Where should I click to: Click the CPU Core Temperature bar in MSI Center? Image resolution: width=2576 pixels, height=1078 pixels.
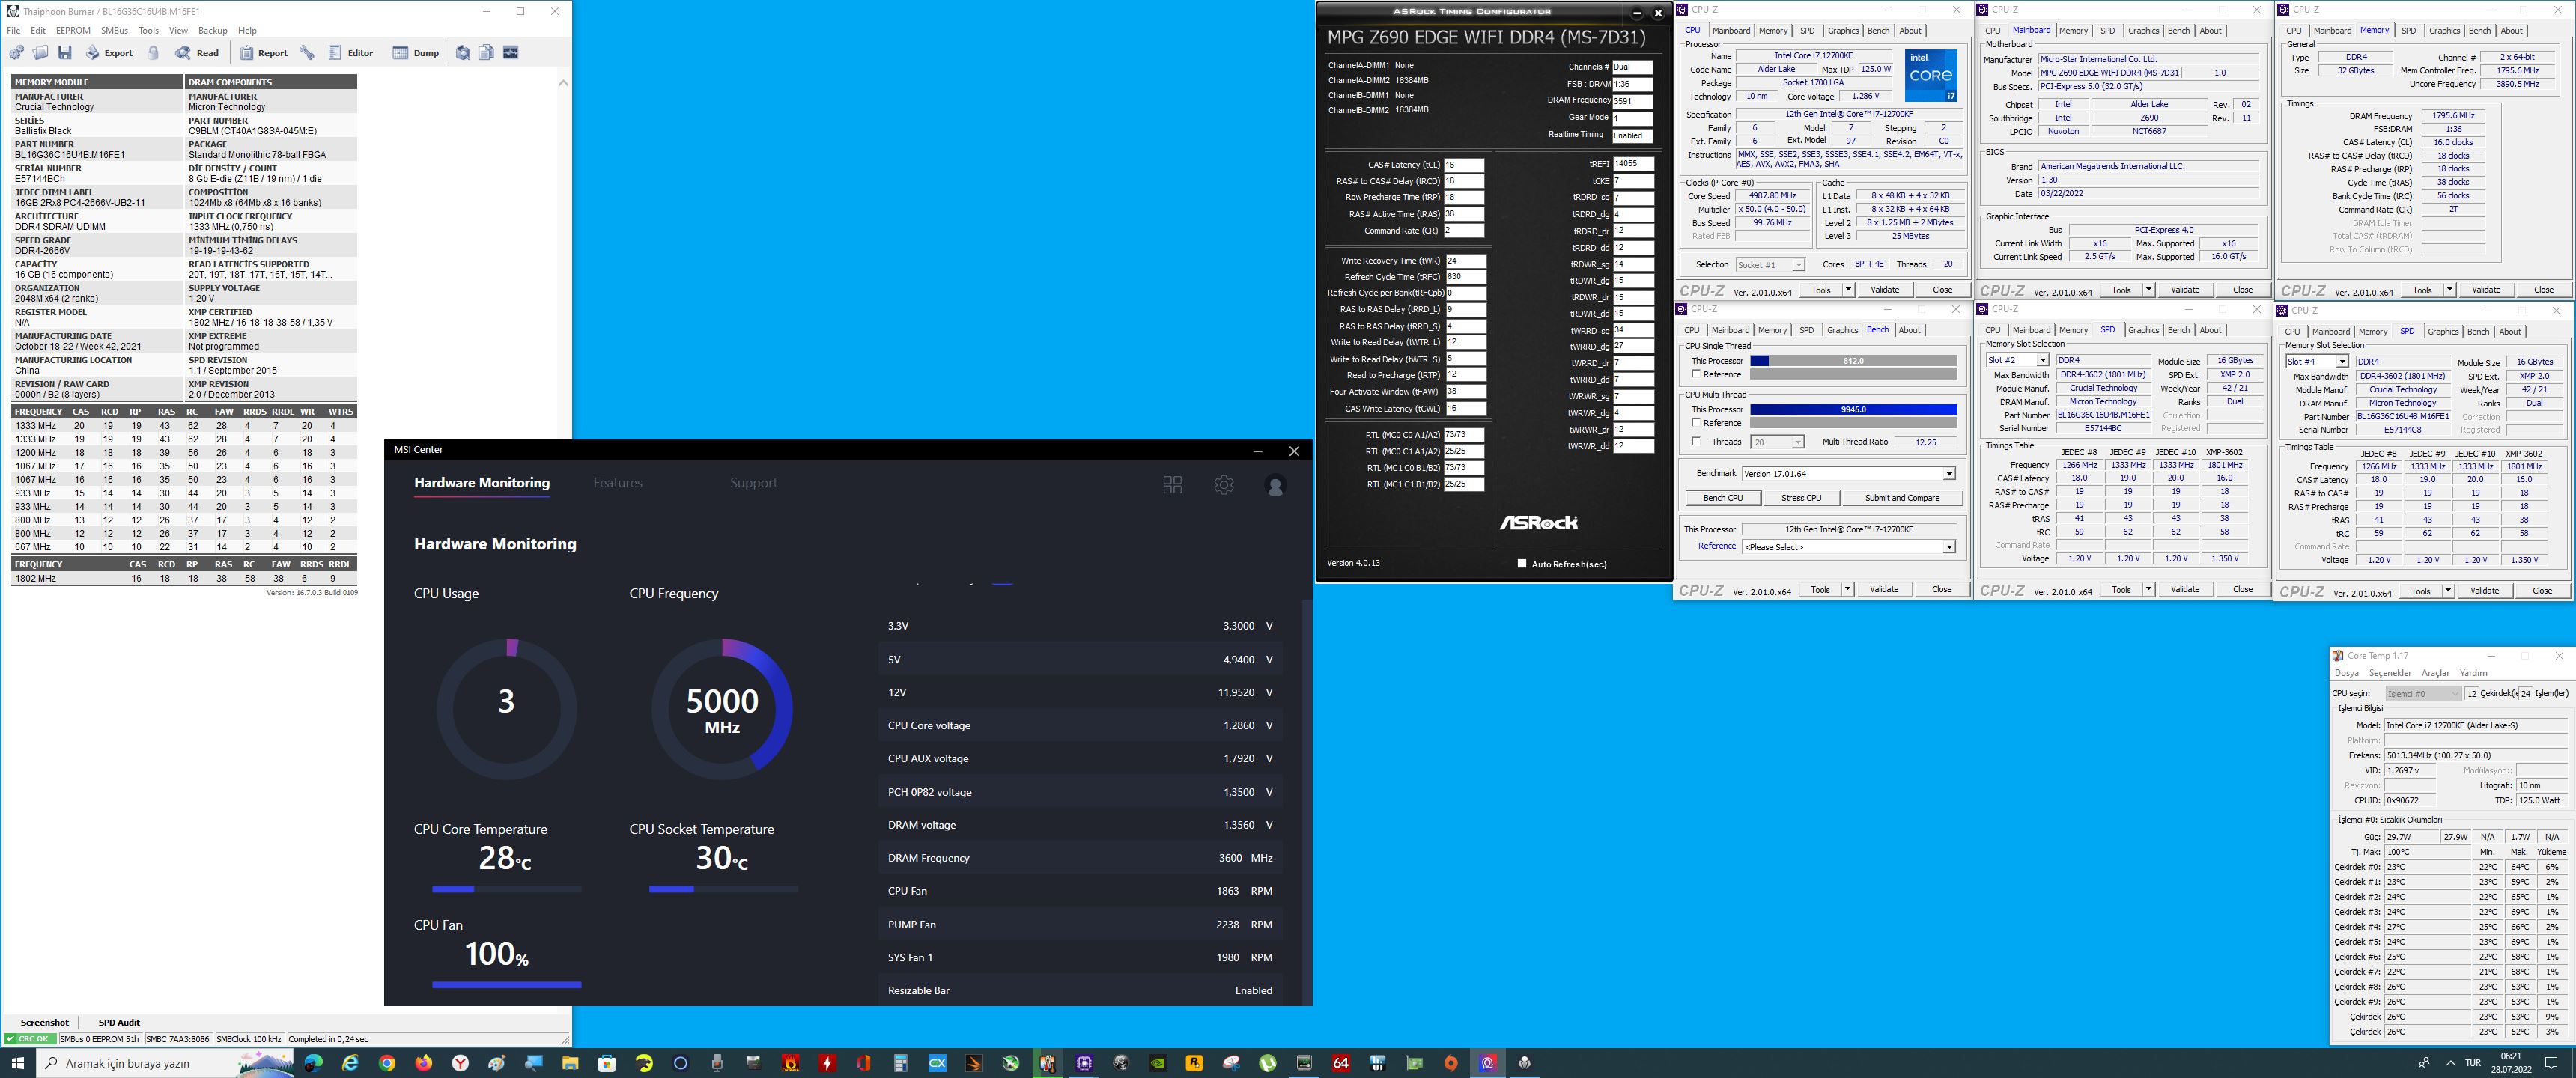point(506,889)
